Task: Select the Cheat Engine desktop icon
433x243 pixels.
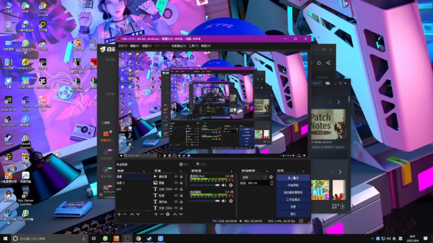Action: point(25,104)
